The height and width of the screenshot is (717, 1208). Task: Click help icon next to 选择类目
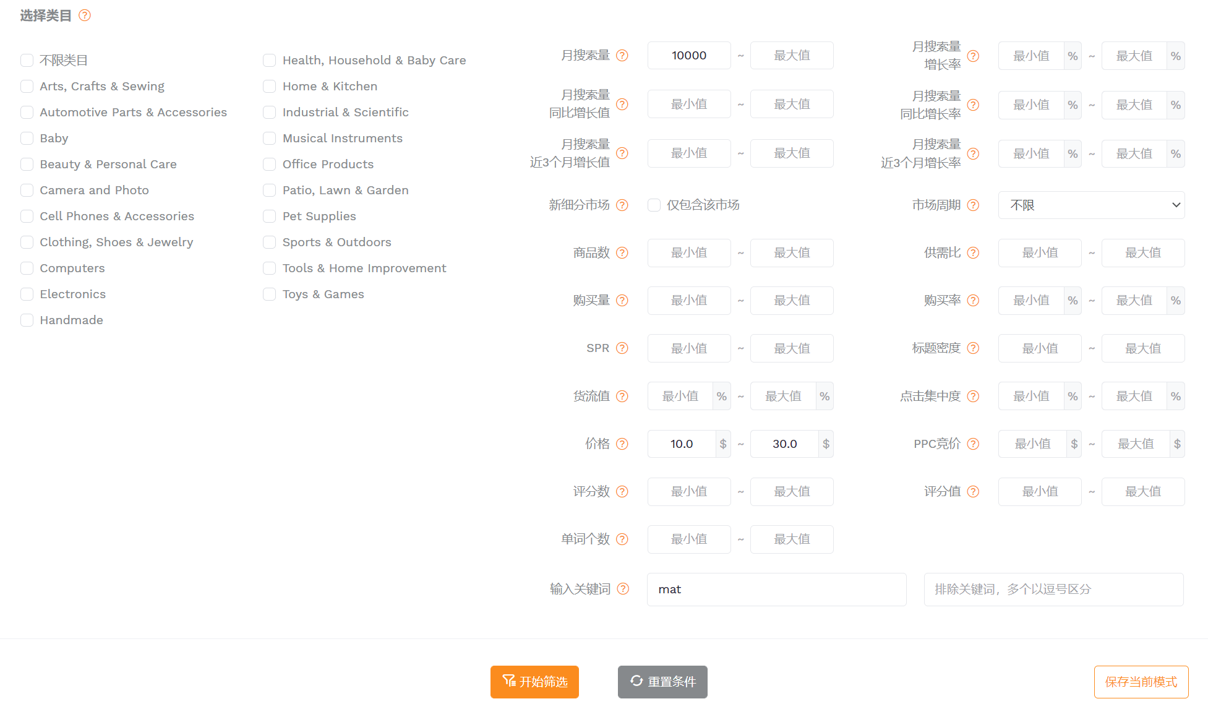[85, 15]
